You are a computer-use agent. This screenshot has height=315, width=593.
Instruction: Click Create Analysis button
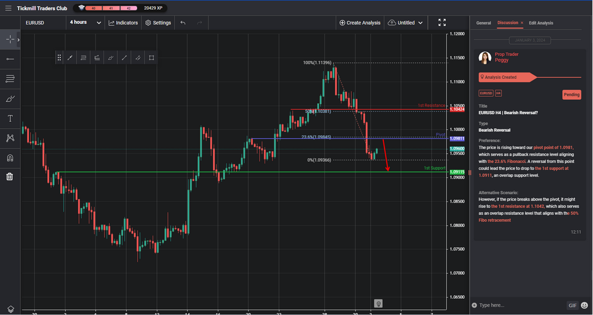(360, 23)
